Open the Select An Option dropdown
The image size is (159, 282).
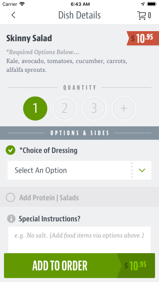pyautogui.click(x=79, y=170)
